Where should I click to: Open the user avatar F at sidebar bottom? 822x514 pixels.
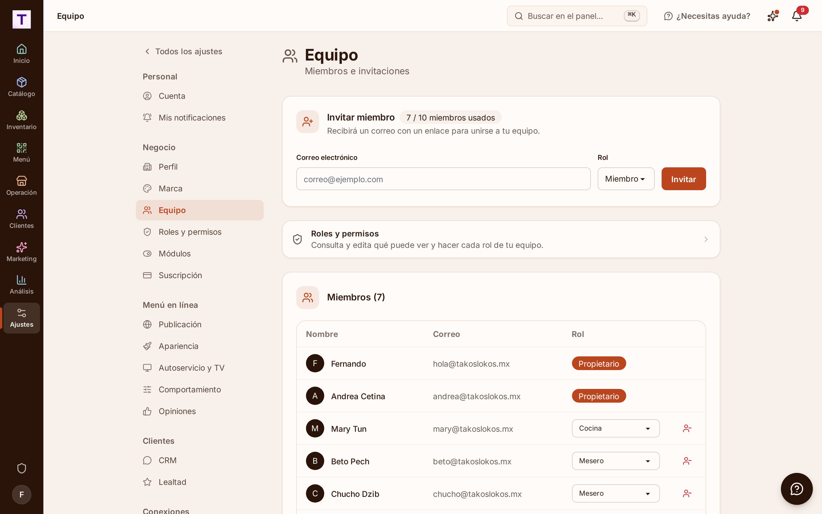point(21,494)
